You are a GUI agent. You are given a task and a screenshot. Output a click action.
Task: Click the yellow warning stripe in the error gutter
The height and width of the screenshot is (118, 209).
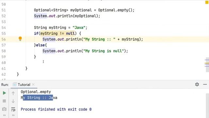coord(207,63)
